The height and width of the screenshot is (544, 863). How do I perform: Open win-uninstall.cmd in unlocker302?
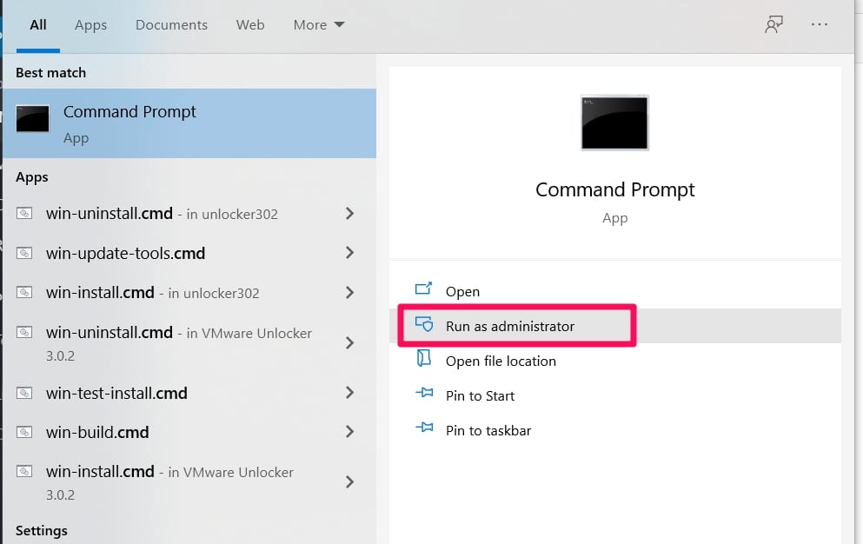[x=162, y=214]
